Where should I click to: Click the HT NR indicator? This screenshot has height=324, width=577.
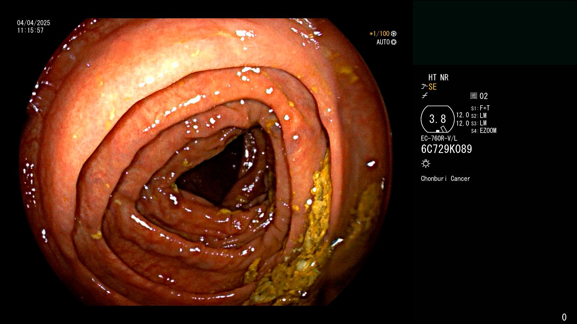pyautogui.click(x=438, y=77)
